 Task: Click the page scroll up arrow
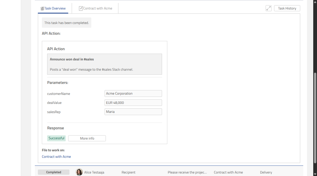pos(315,2)
